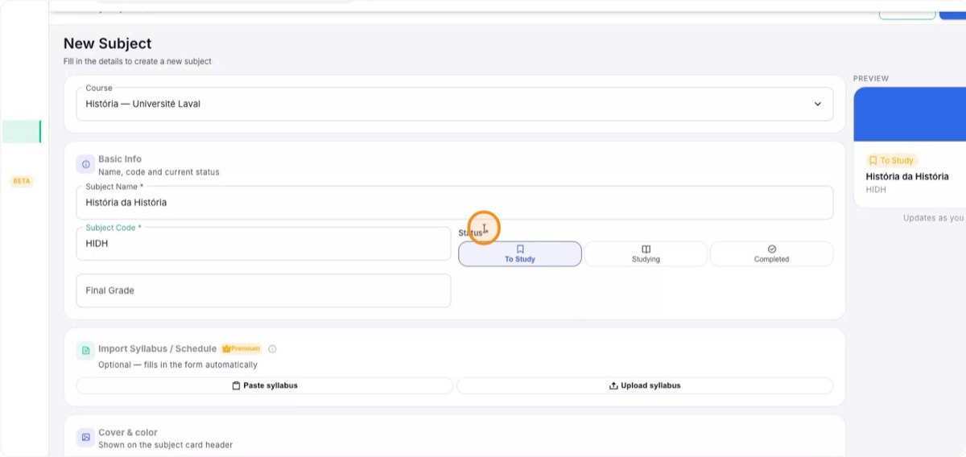Click the BETA badge in sidebar

pos(22,181)
